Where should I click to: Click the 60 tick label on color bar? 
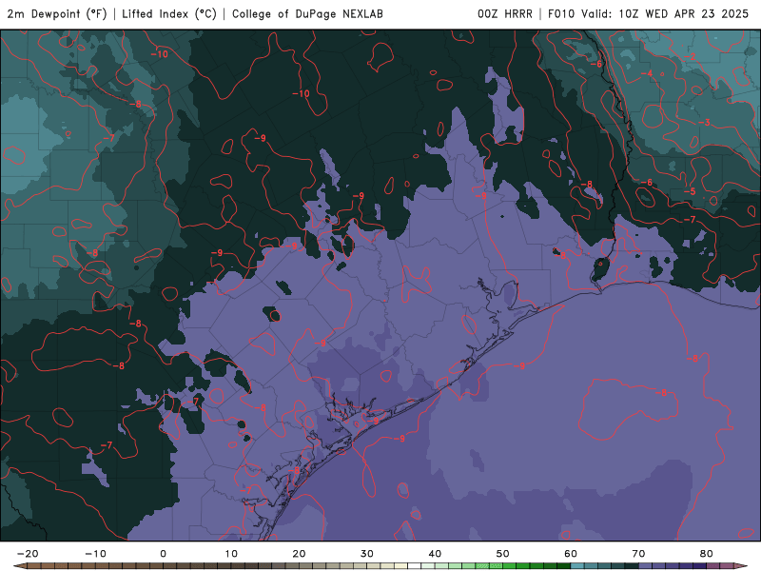571,554
